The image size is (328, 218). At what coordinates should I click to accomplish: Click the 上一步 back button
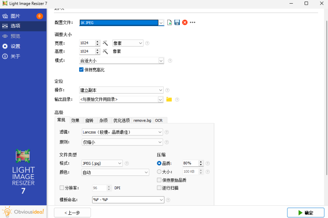tap(72, 213)
